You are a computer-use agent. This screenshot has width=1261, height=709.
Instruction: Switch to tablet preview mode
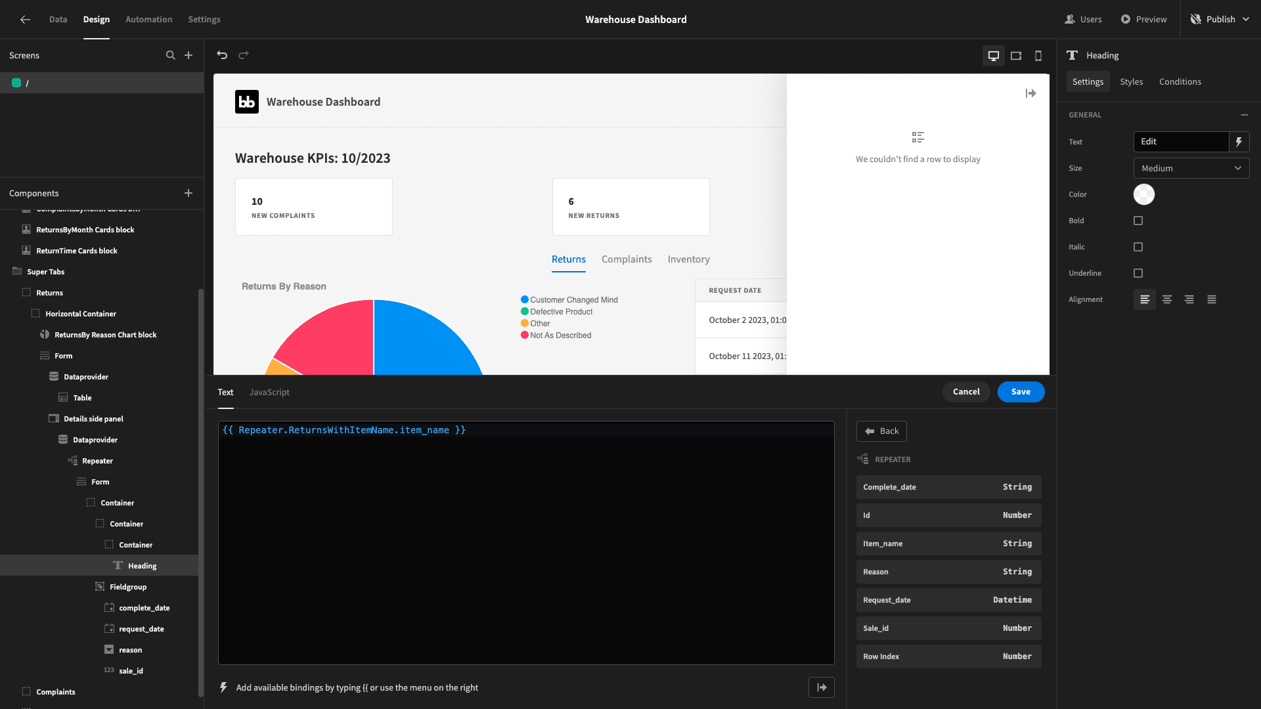(1016, 56)
